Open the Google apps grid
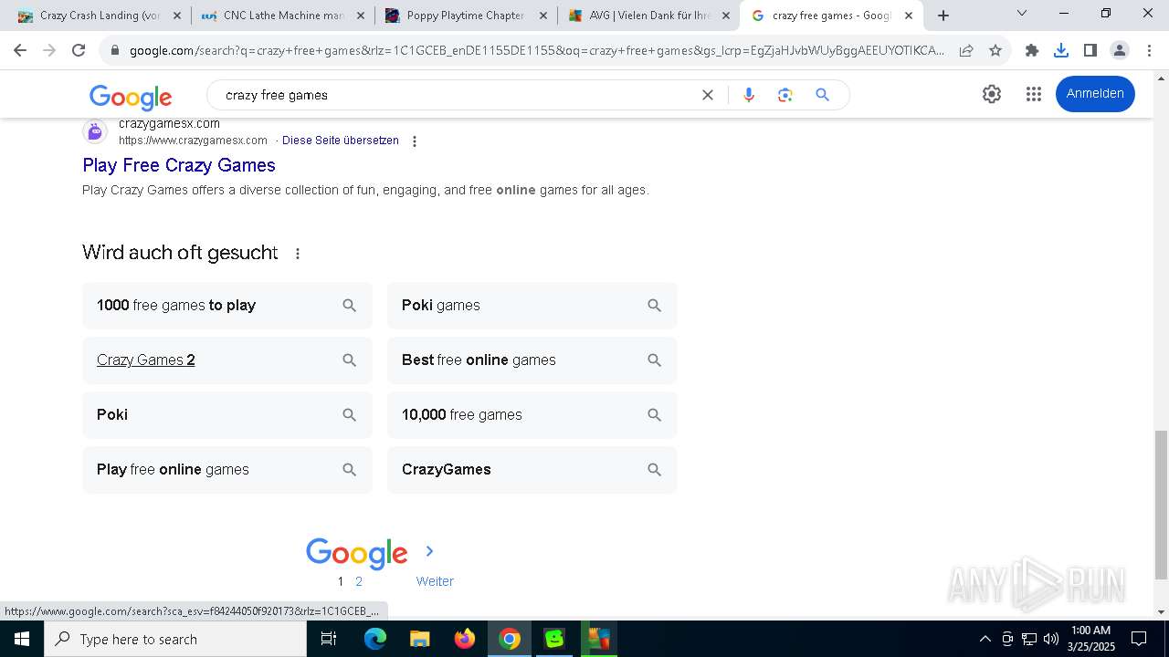 tap(1034, 94)
